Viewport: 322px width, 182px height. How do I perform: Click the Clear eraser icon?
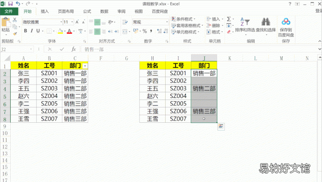click(x=229, y=32)
